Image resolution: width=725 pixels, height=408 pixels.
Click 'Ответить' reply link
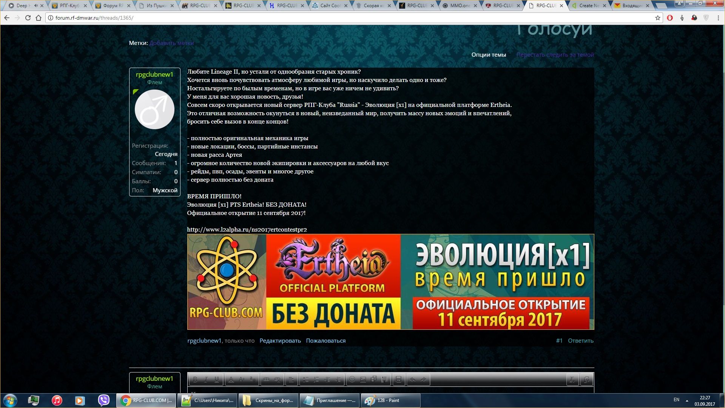tap(581, 341)
